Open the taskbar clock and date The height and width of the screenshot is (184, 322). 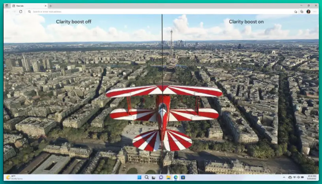click(312, 177)
